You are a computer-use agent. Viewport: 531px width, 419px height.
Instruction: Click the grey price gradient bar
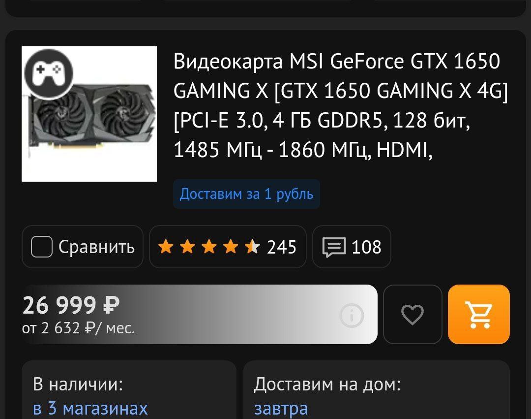coord(200,314)
